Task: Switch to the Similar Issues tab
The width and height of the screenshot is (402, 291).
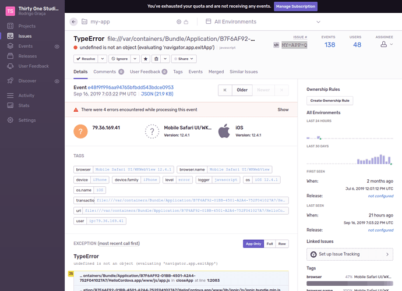Action: [x=244, y=72]
